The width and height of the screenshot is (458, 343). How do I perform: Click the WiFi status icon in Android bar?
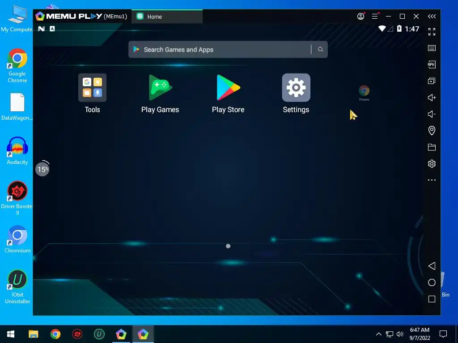click(382, 29)
